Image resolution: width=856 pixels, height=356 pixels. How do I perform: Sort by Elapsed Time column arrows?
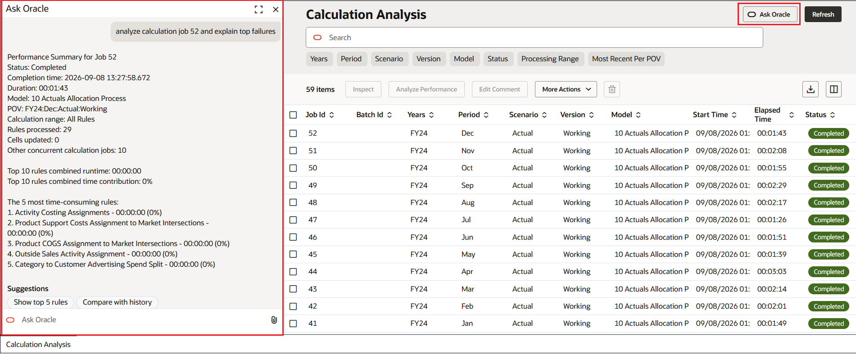tap(792, 115)
